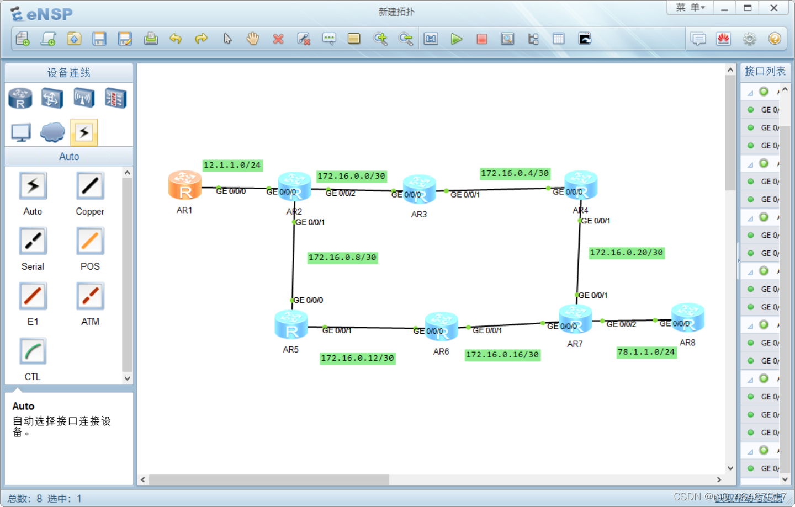
Task: Start devices with green play button
Action: [457, 39]
